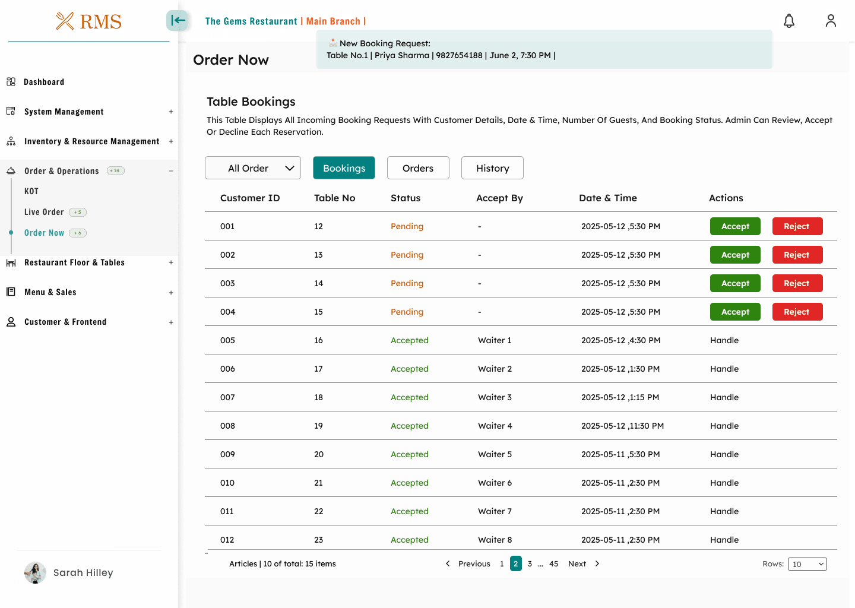Image resolution: width=855 pixels, height=608 pixels.
Task: Click the Menu & Sales icon
Action: pyautogui.click(x=11, y=292)
